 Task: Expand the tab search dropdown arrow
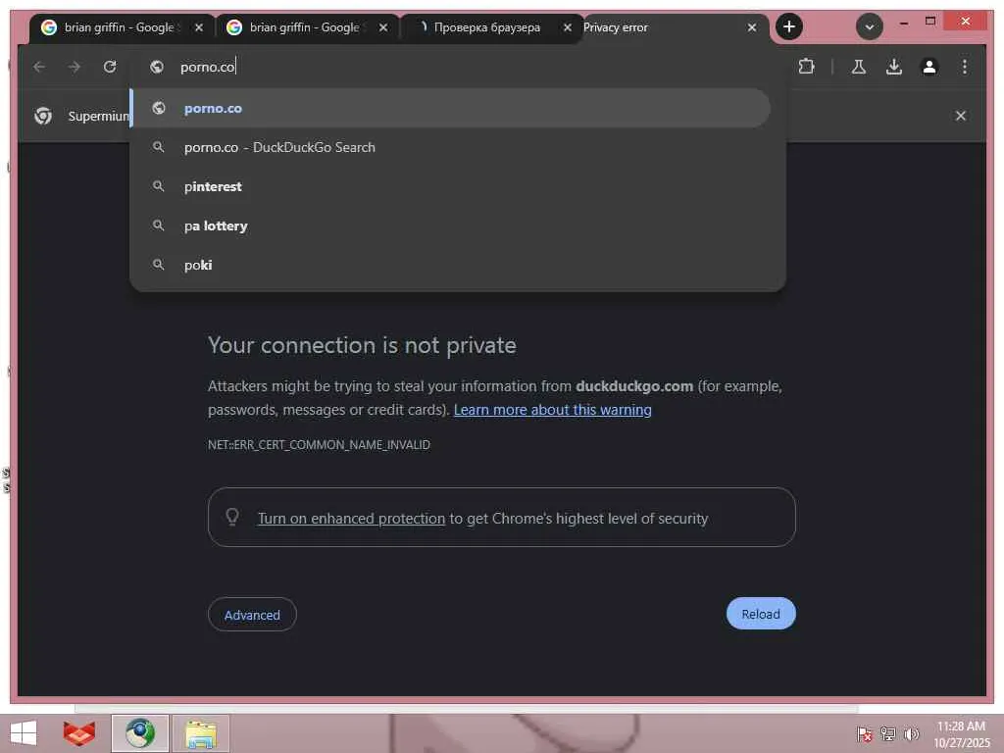tap(869, 26)
